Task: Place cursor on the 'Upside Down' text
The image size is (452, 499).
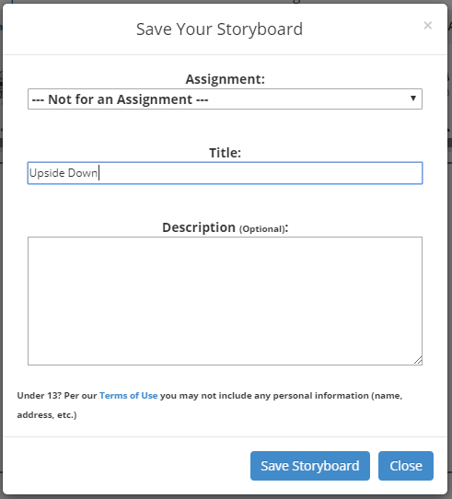Action: (64, 173)
